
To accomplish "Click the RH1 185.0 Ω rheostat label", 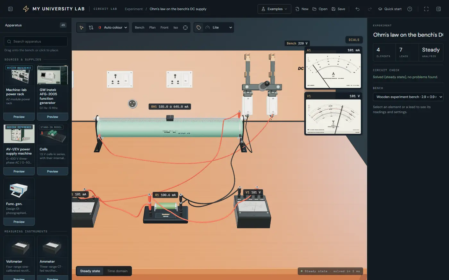I will pyautogui.click(x=170, y=107).
